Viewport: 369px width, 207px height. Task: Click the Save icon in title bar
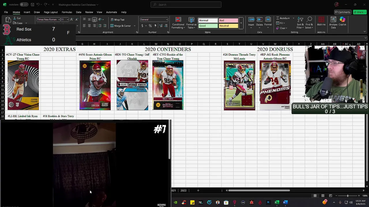[x=32, y=5]
